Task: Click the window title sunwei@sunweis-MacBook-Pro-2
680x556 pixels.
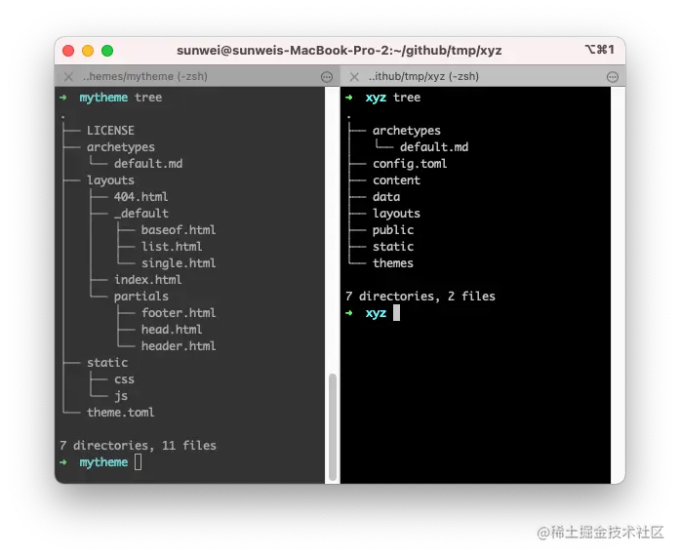Action: (340, 51)
